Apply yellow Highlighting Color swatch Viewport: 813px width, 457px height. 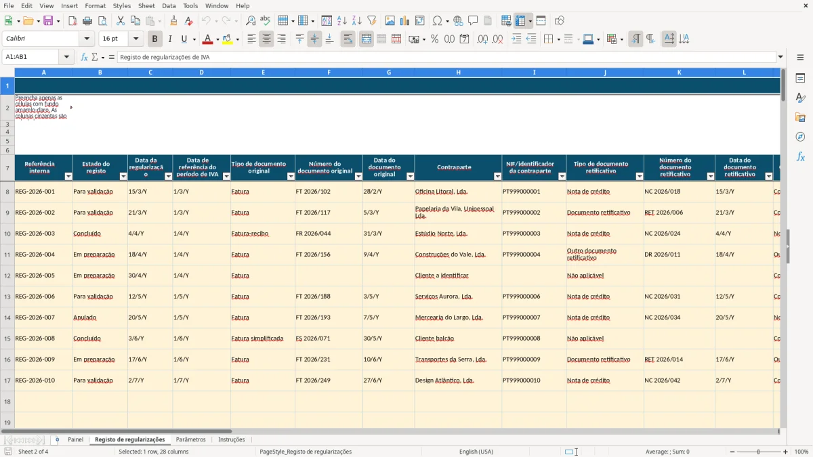228,39
